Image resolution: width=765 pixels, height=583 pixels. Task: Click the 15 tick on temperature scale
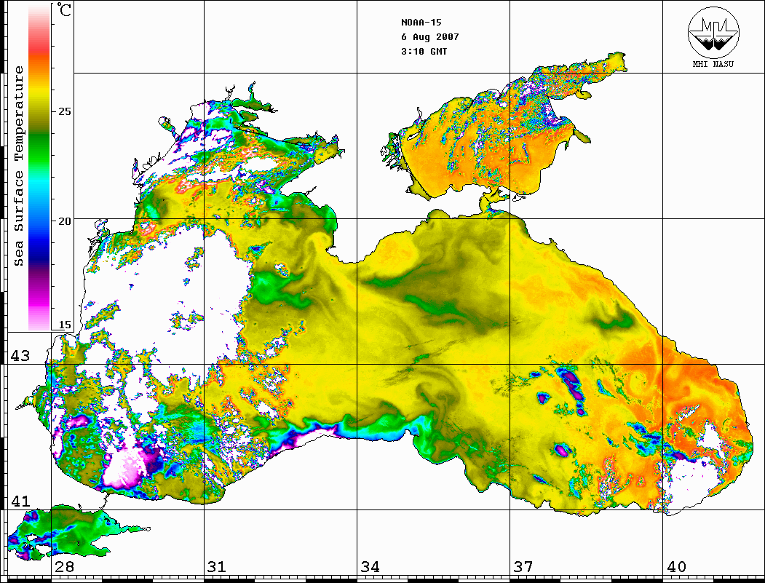click(x=64, y=325)
